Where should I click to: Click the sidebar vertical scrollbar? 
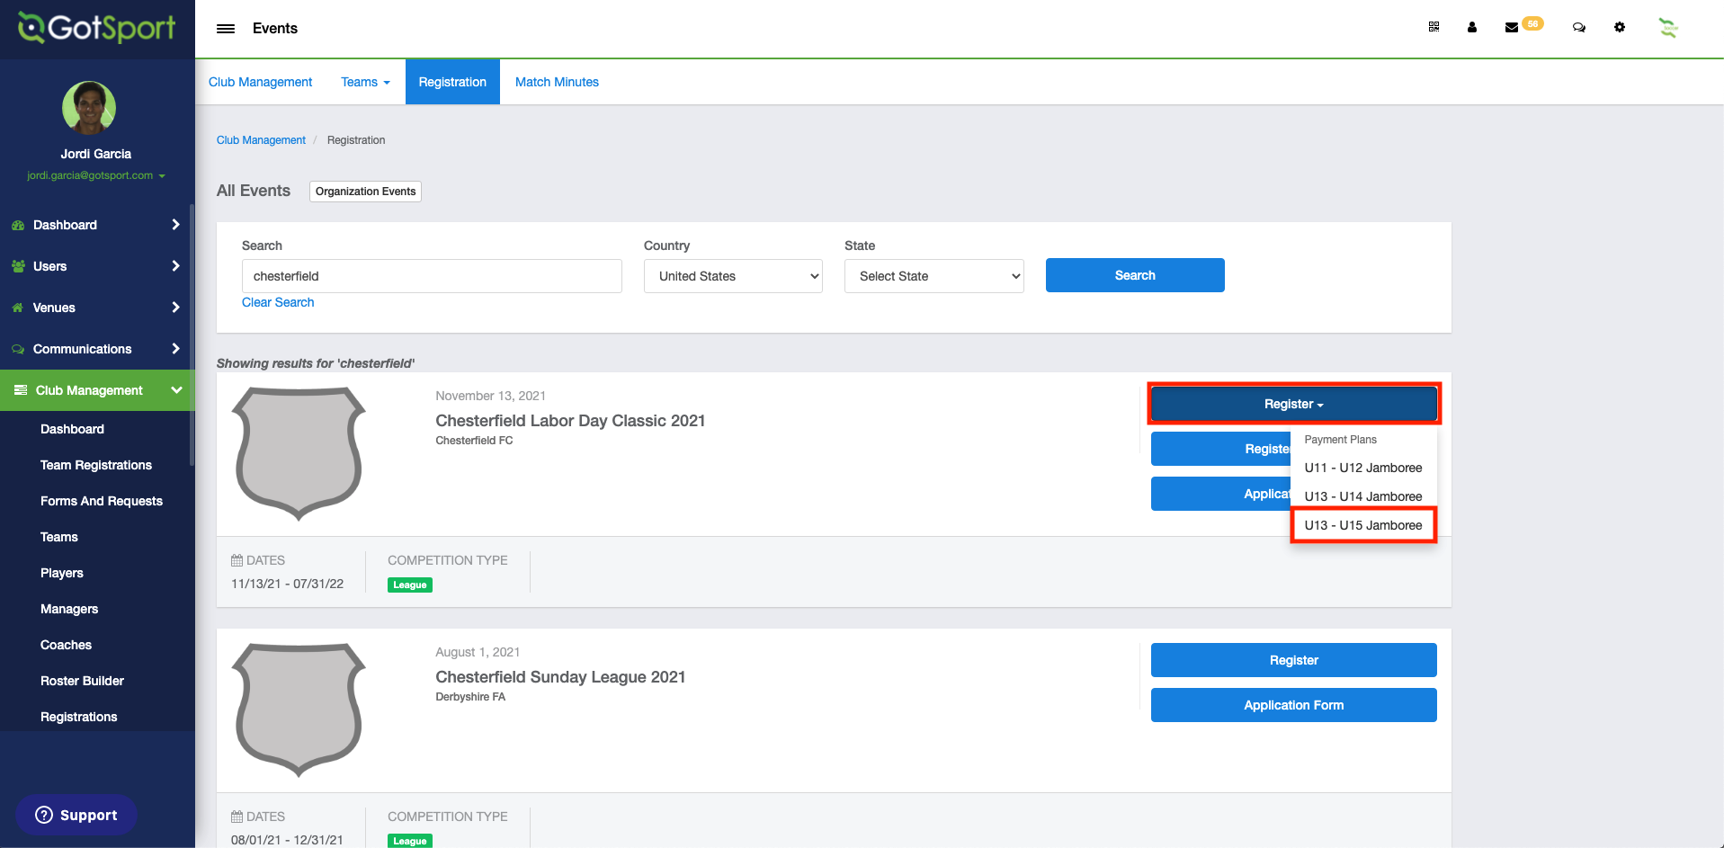192,335
